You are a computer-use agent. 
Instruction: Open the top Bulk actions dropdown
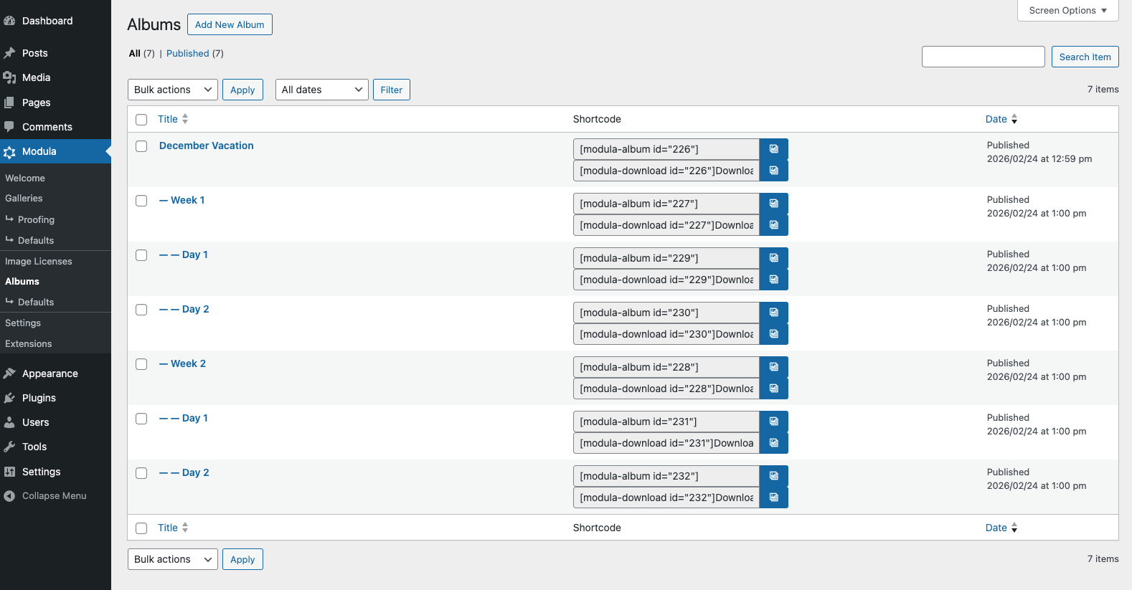(172, 90)
